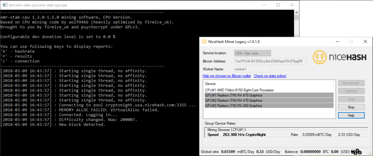This screenshot has height=156, width=373.
Task: Minimize the NiceHash Miner Legacy window
Action: (337, 41)
